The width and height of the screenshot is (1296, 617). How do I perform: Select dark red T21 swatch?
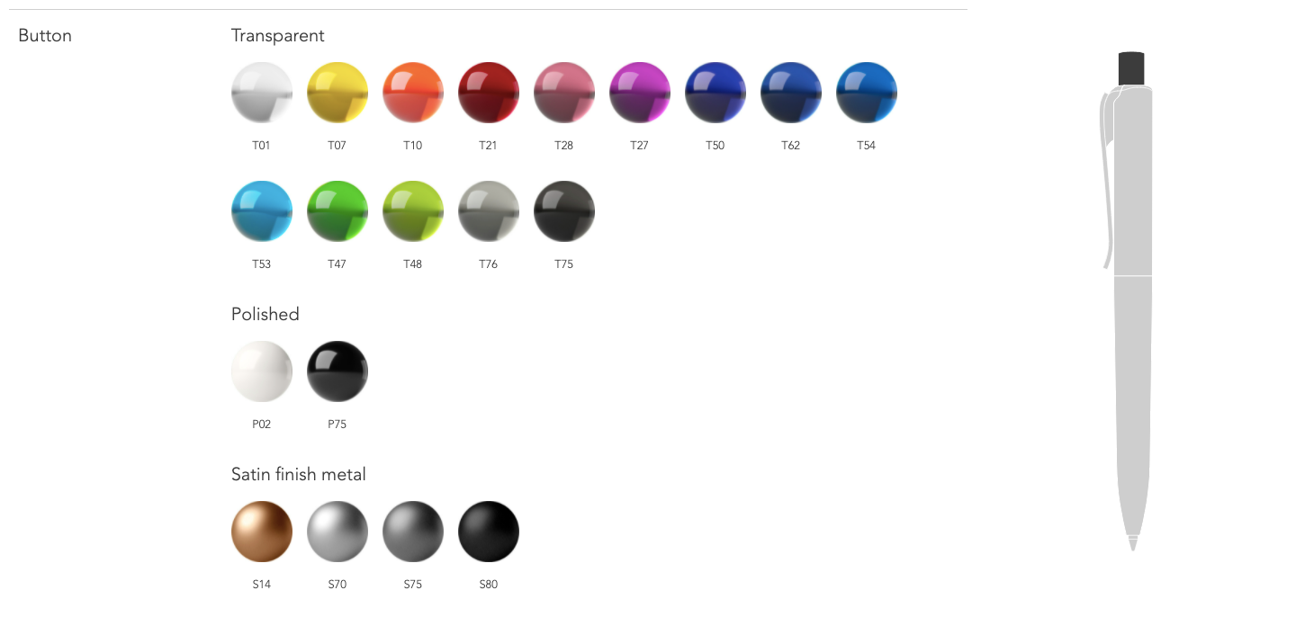coord(489,93)
